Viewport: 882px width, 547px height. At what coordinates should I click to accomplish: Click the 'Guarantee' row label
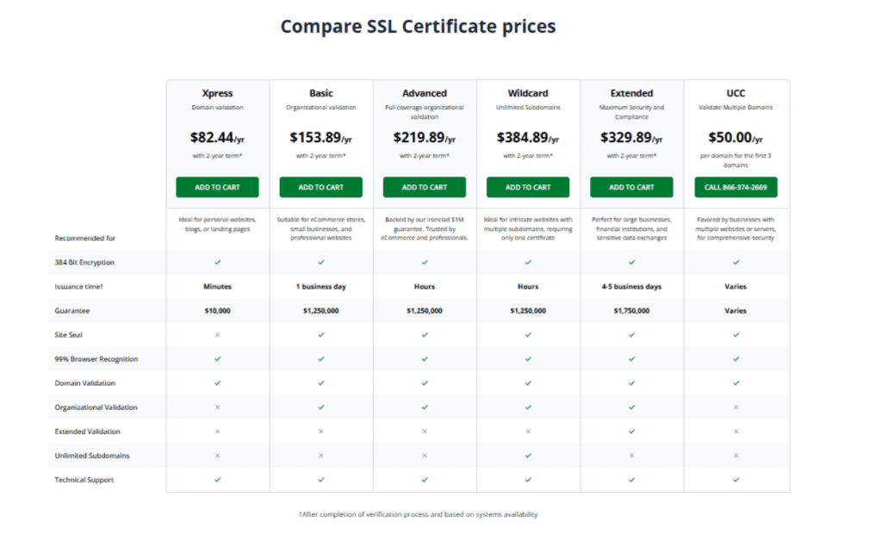(72, 311)
